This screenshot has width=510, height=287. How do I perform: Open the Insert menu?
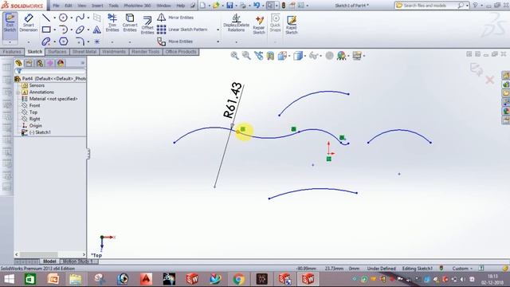(x=97, y=6)
